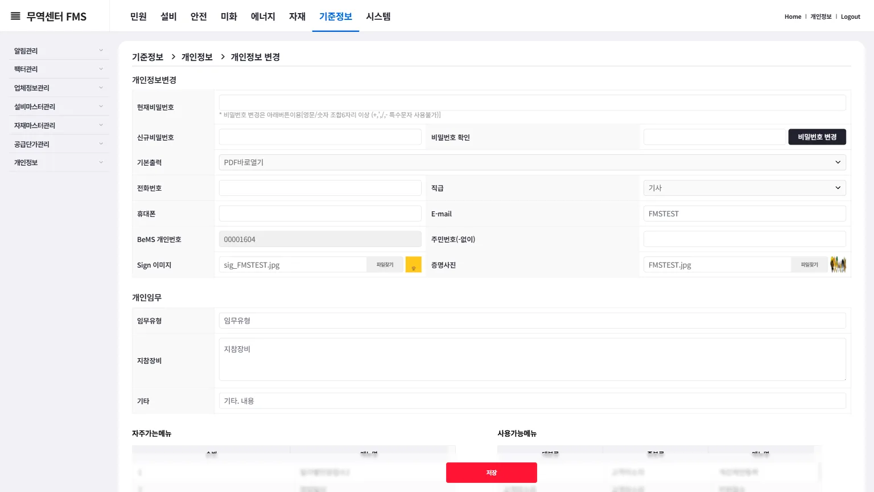Open the hamburger menu icon
Image resolution: width=874 pixels, height=492 pixels.
tap(15, 17)
